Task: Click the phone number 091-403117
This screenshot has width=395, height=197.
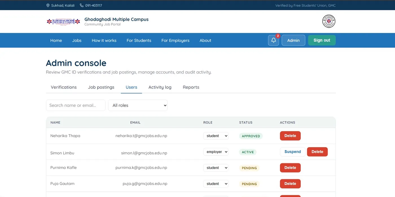Action: (x=94, y=5)
